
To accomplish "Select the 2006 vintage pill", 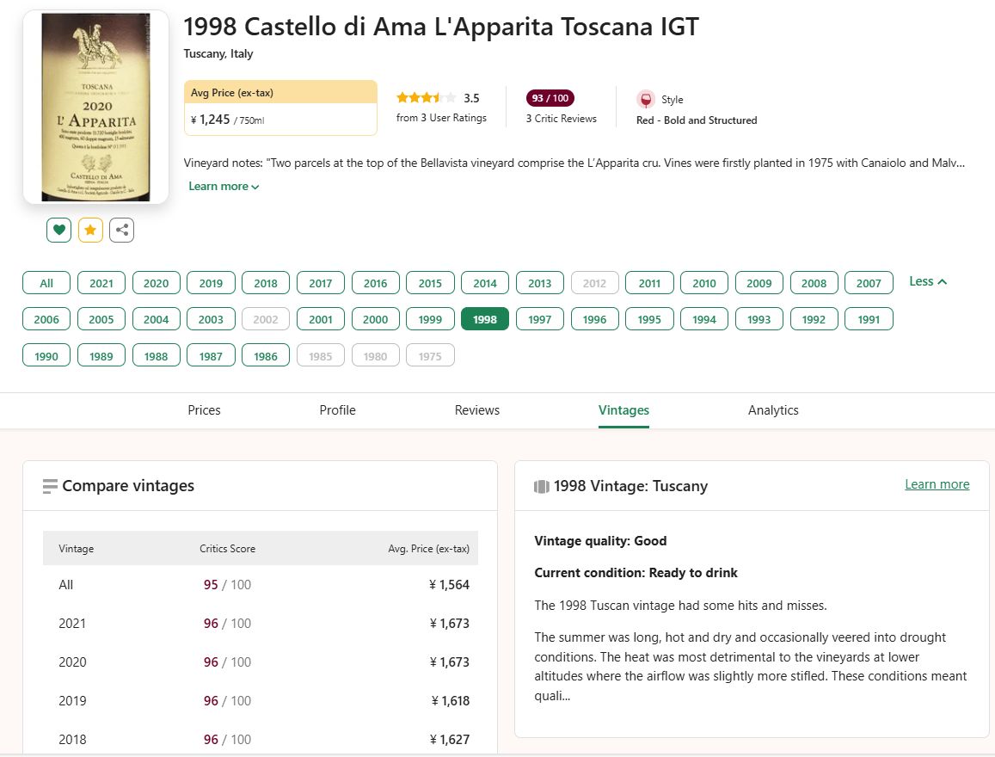I will point(46,319).
